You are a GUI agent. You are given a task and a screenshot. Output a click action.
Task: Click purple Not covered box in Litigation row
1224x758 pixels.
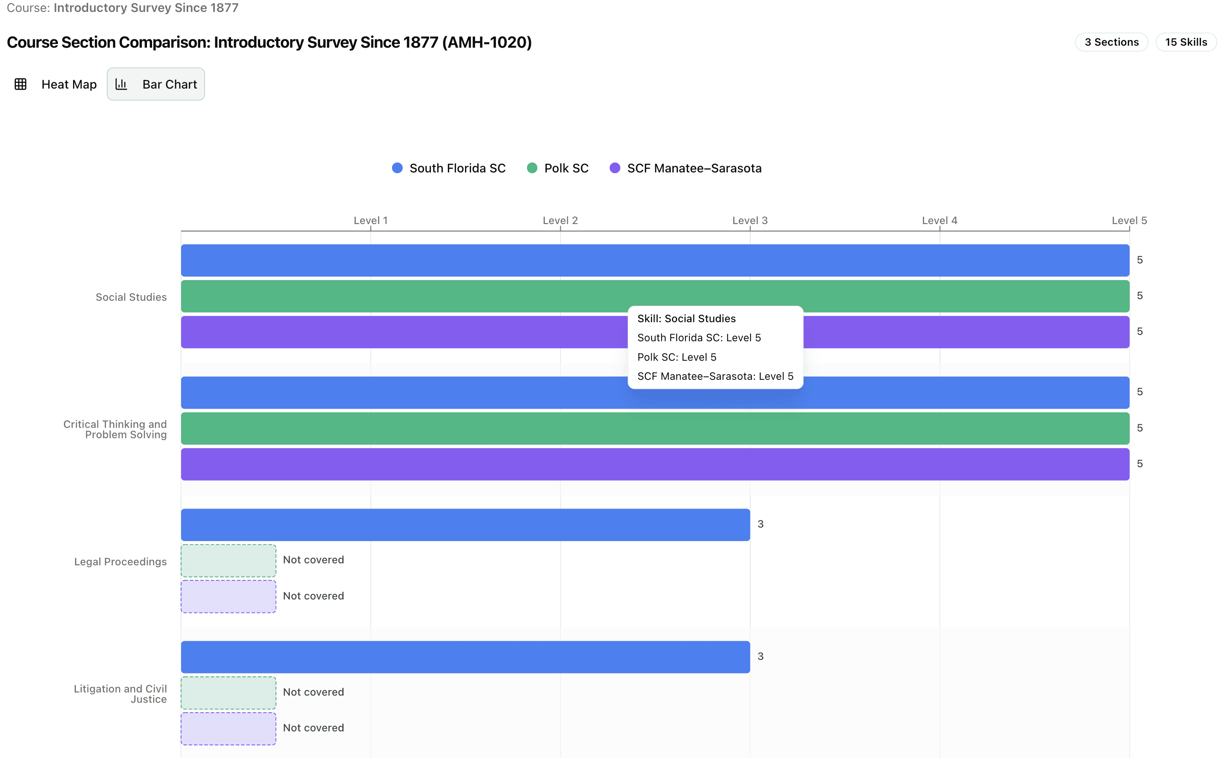(228, 729)
